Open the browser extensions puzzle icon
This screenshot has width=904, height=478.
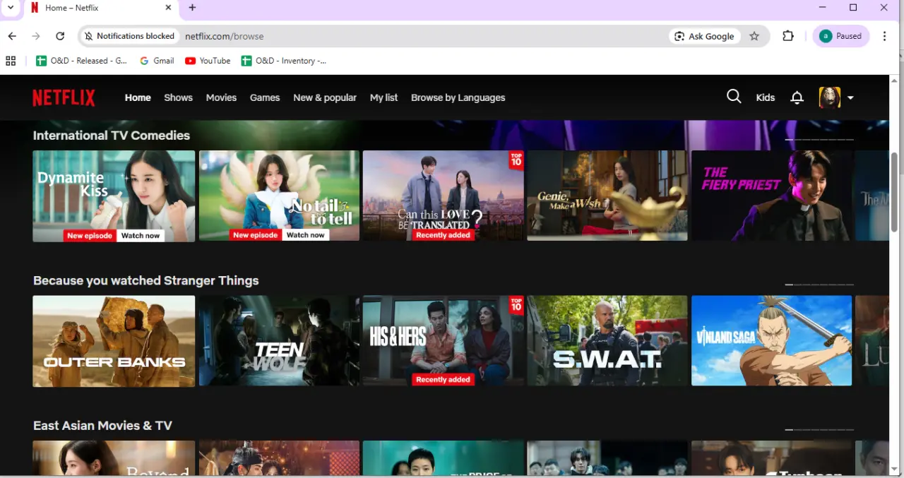click(788, 36)
